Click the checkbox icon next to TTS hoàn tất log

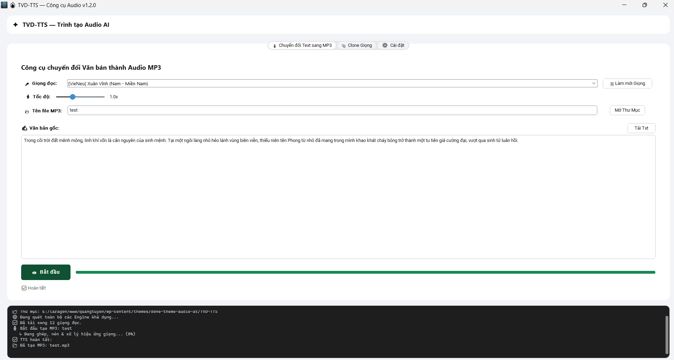15,340
